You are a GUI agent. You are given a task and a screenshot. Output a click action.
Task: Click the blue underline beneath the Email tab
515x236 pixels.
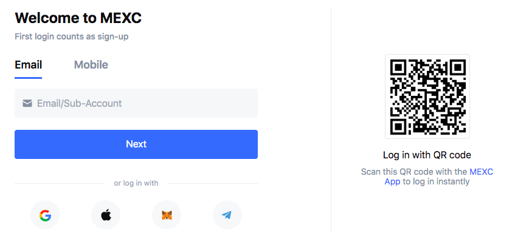point(28,78)
